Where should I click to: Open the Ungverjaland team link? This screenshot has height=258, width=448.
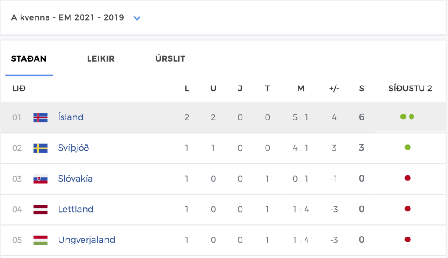point(87,240)
